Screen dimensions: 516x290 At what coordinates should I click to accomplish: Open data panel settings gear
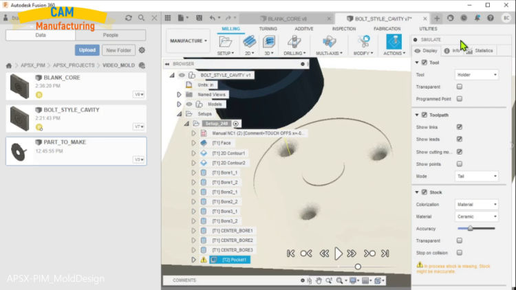142,50
